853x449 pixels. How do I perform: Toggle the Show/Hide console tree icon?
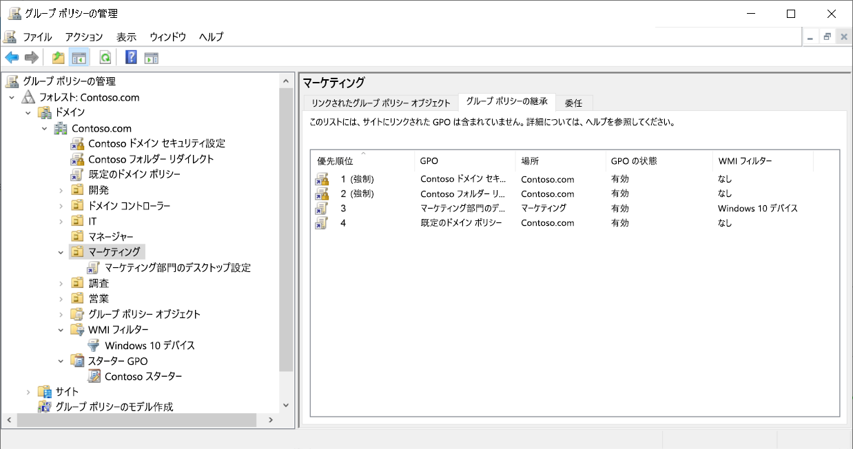(x=79, y=58)
